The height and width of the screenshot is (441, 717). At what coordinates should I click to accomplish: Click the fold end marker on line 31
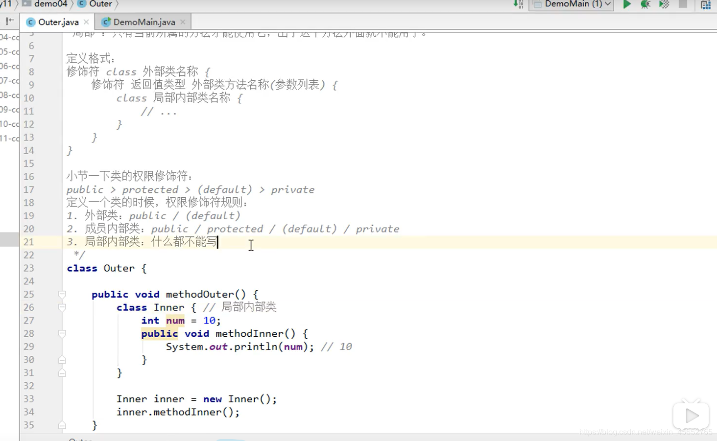click(x=62, y=373)
